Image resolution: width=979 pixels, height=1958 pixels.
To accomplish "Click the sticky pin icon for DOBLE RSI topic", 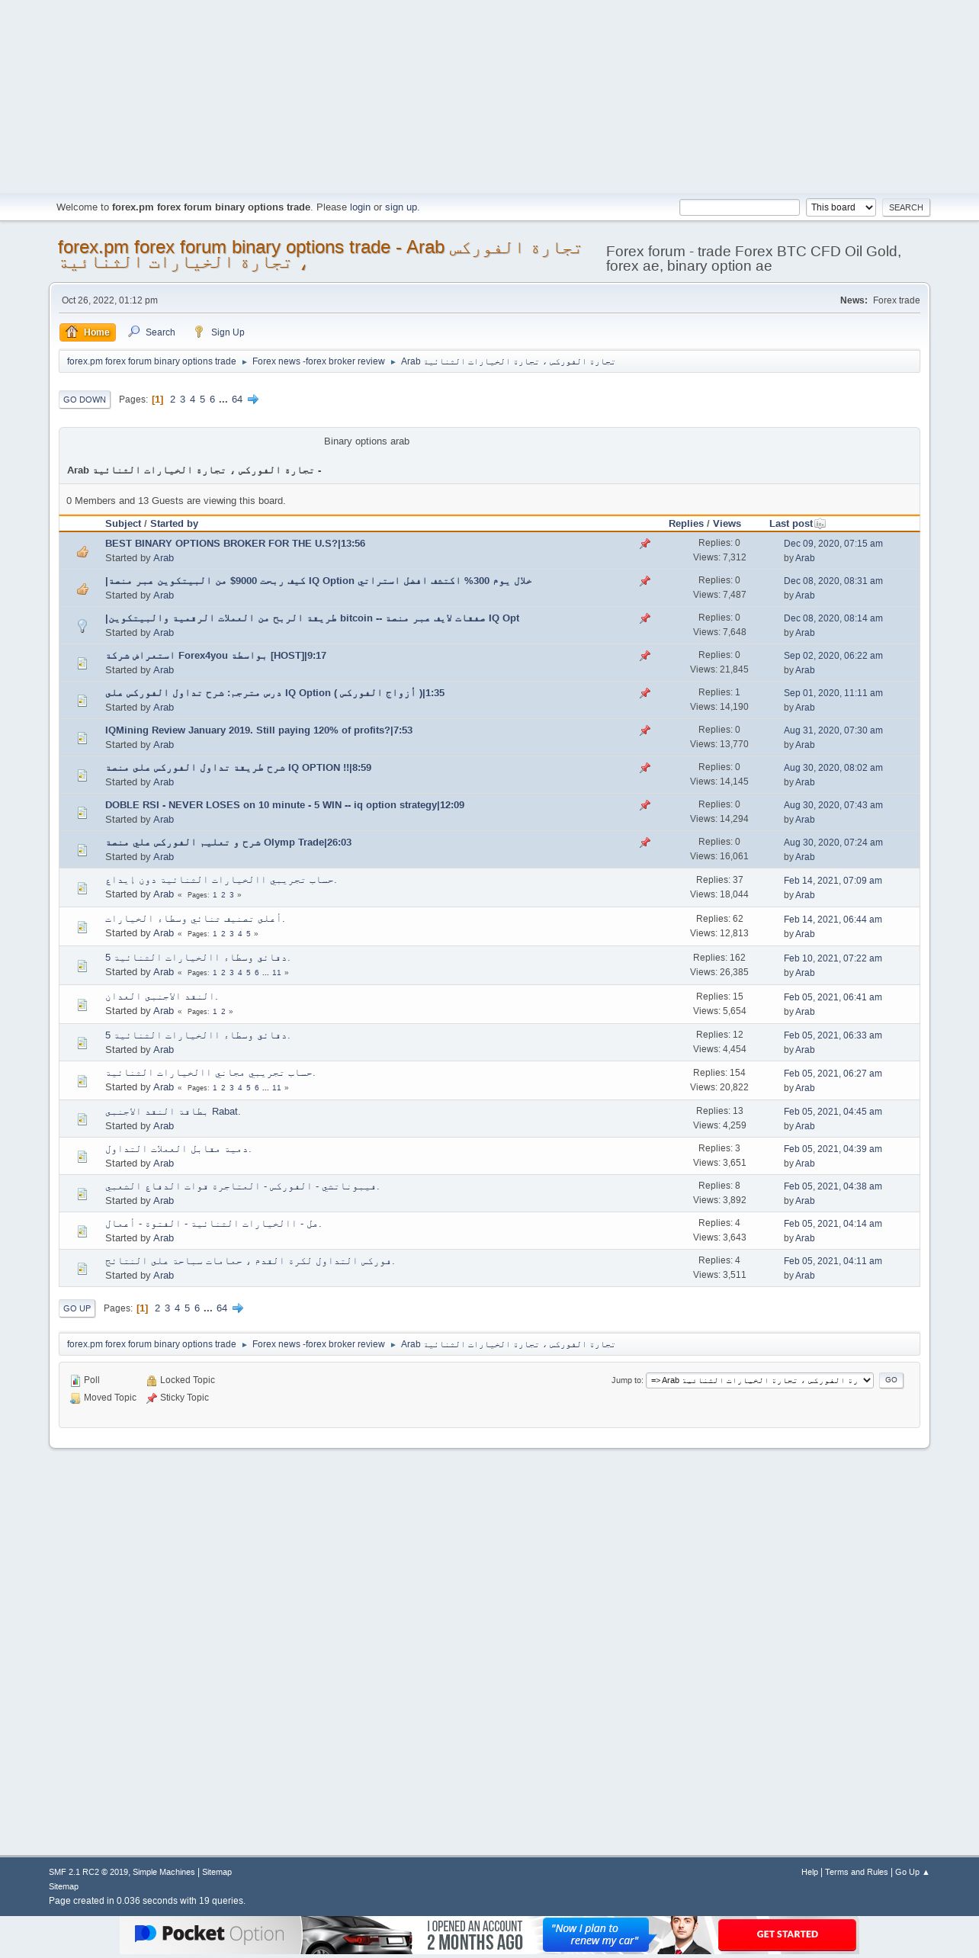I will tap(645, 805).
